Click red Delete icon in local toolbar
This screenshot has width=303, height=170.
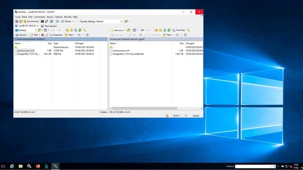43,35
